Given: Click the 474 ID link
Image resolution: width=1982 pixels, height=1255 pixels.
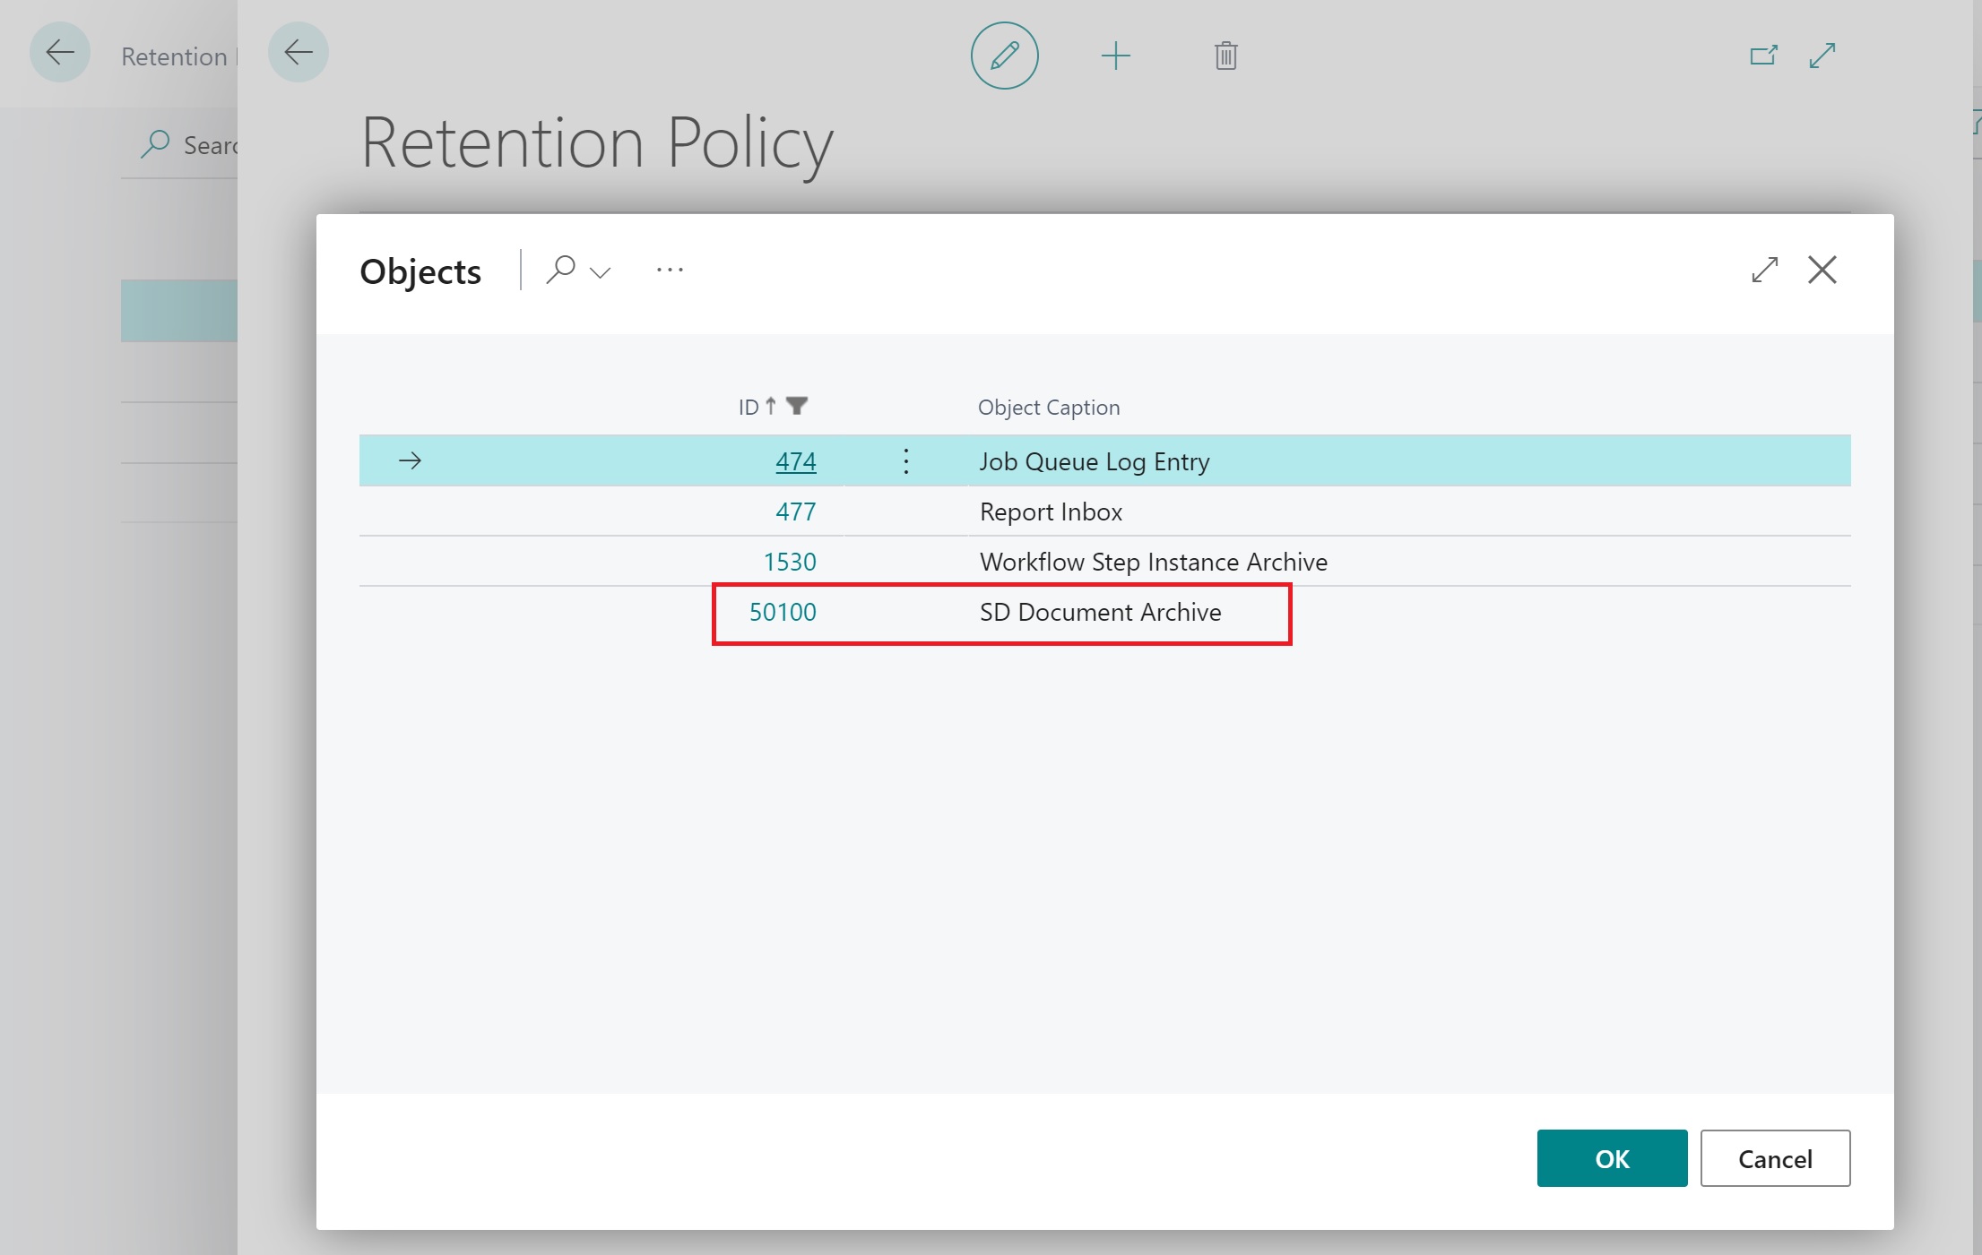Looking at the screenshot, I should 795,461.
